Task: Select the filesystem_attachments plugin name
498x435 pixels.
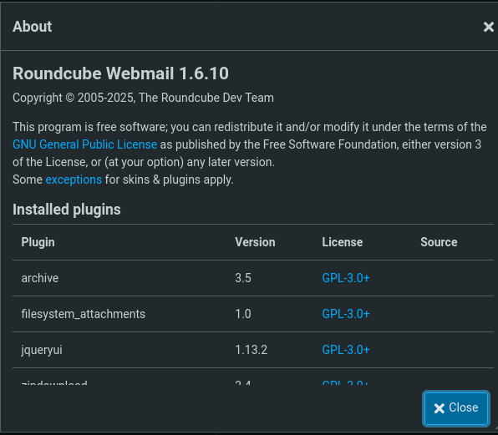Action: coord(84,314)
